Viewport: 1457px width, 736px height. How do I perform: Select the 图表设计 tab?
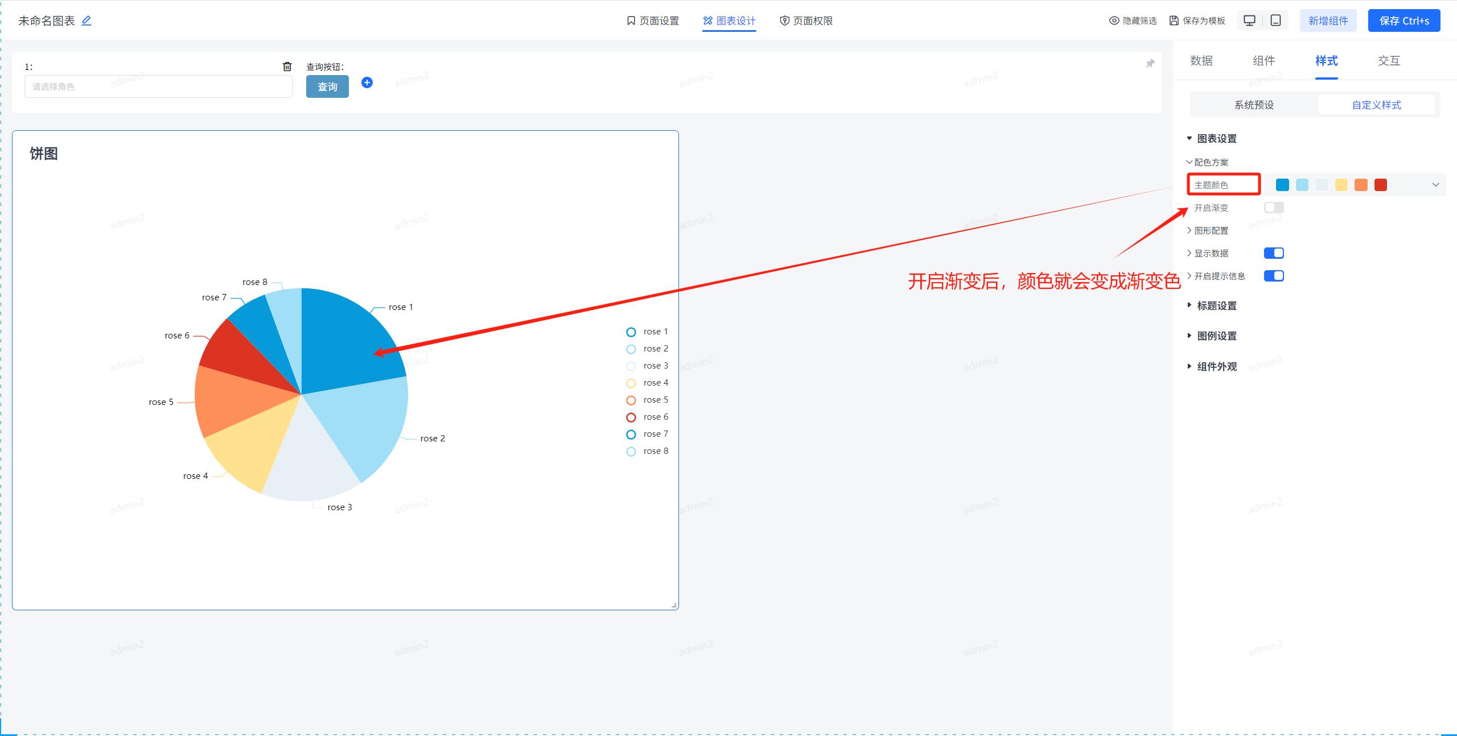click(x=729, y=20)
